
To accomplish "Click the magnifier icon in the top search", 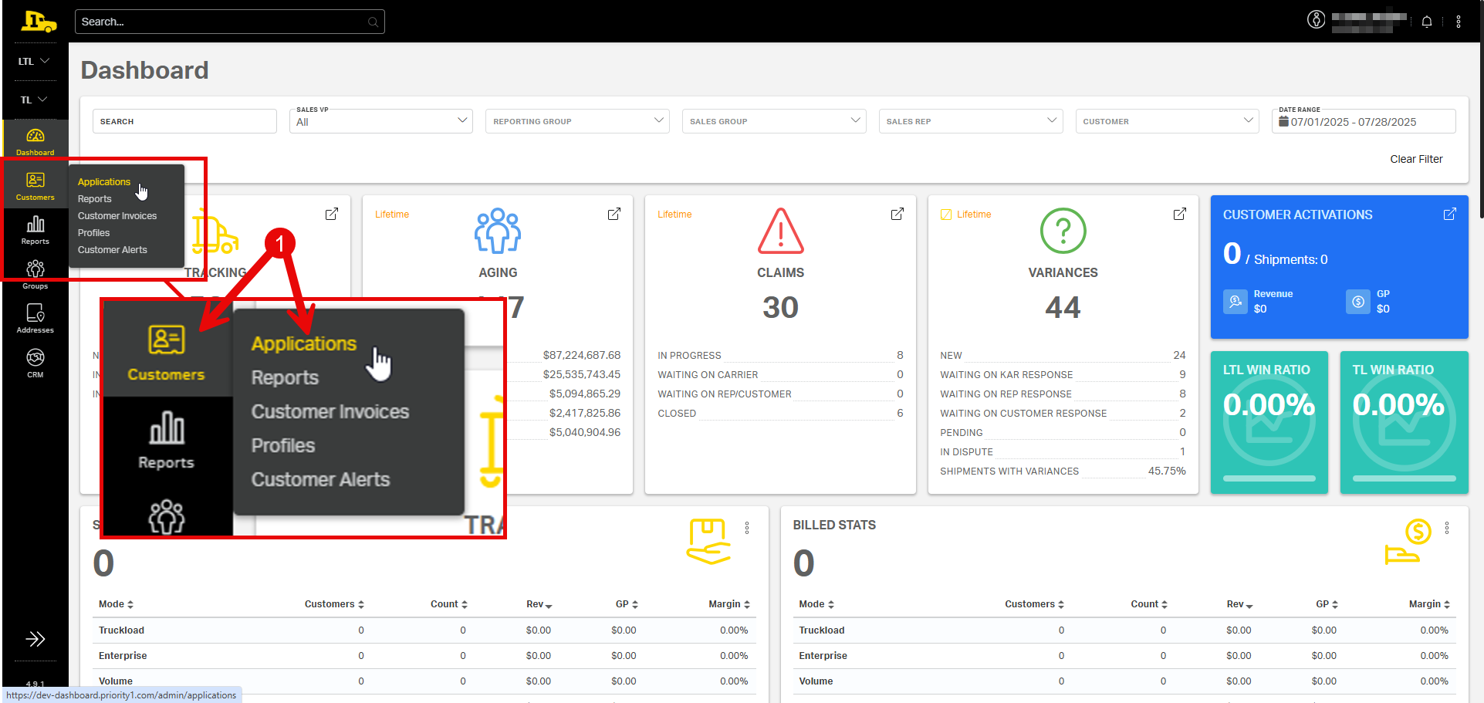I will click(x=374, y=22).
